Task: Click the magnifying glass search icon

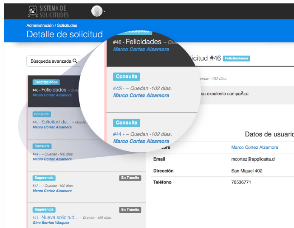Action: [x=75, y=61]
